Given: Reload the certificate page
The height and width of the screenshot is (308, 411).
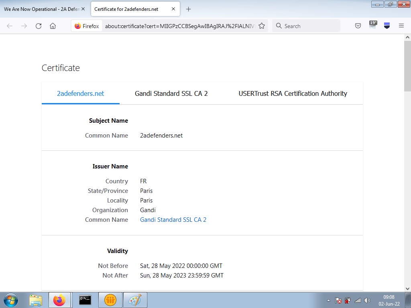Looking at the screenshot, I should click(x=39, y=26).
